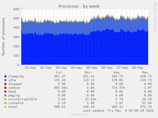The image size is (158, 118).
Task: Click the idle legend color swatch
Action: [5, 80]
